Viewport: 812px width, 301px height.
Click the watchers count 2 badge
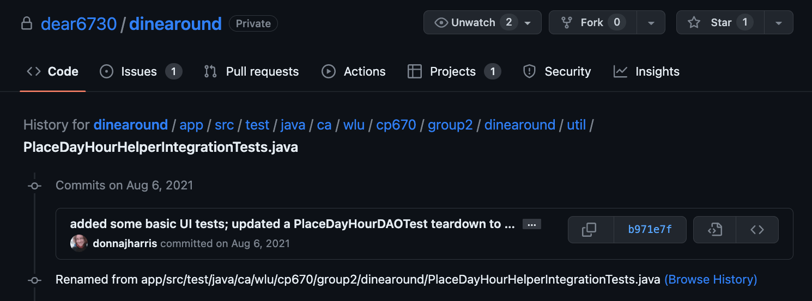tap(509, 22)
